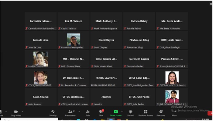Click muted mic icon beside Mark Anthony Esguerra
Screen dimensions: 213x121
(x=92, y=28)
